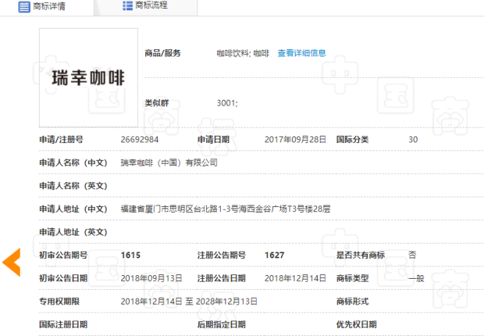Select preliminary announcement date 2018年09月13日
The width and height of the screenshot is (485, 336).
[151, 279]
